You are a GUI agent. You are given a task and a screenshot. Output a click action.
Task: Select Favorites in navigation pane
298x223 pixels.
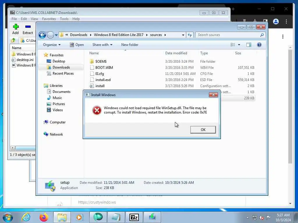tap(56, 55)
